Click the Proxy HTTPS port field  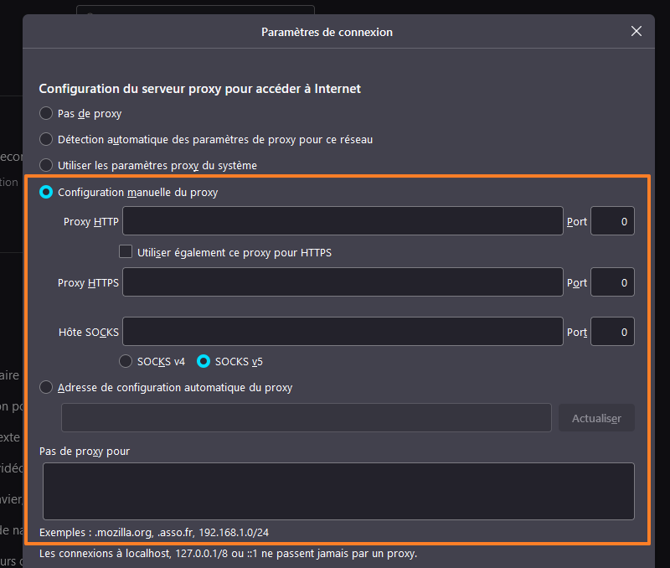click(612, 282)
